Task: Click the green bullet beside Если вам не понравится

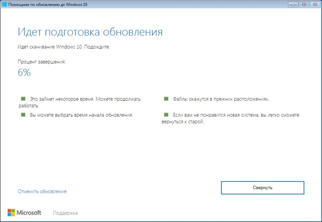Action: [166, 115]
